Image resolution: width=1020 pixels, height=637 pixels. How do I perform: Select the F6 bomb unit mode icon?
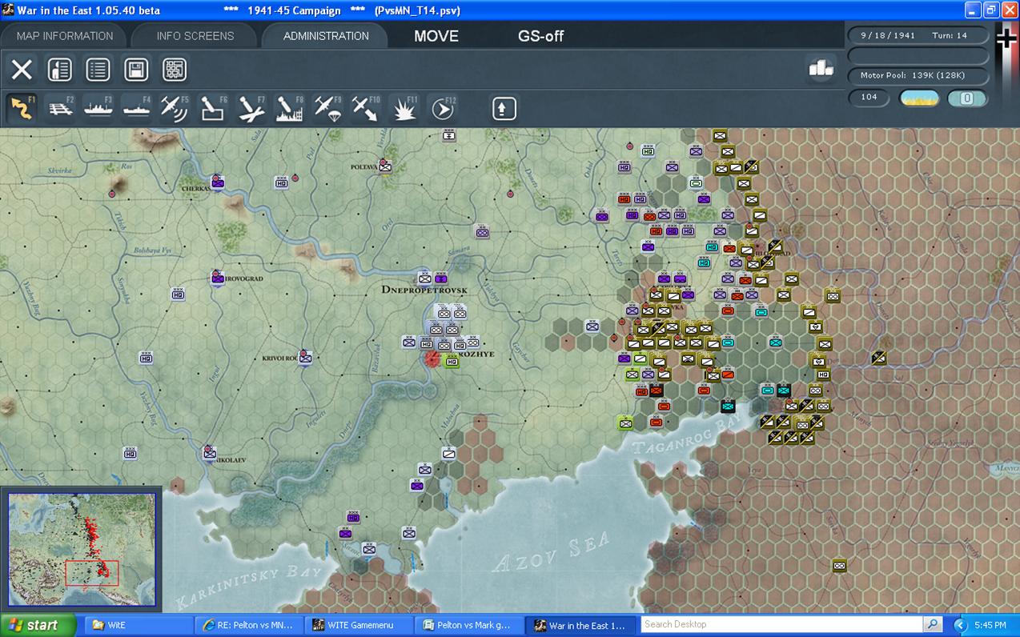click(213, 108)
